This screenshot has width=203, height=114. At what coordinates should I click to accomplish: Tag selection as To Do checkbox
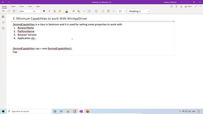click(120, 11)
